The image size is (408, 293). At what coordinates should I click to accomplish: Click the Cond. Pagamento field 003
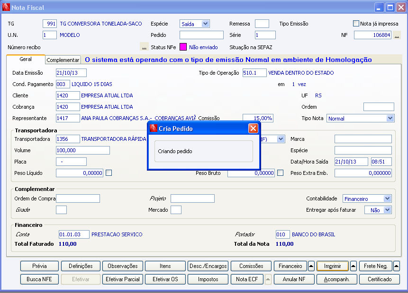[63, 84]
